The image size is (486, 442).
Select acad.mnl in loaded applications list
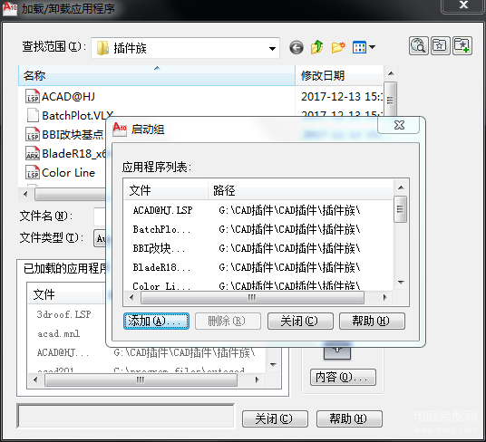[59, 333]
